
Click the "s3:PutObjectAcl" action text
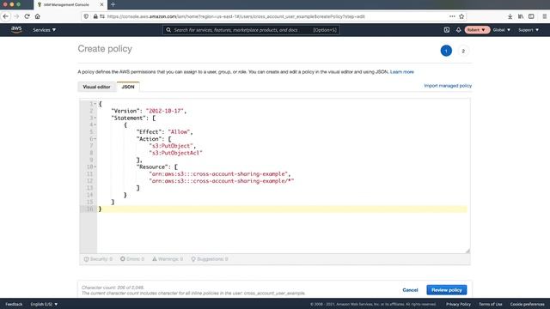(175, 153)
